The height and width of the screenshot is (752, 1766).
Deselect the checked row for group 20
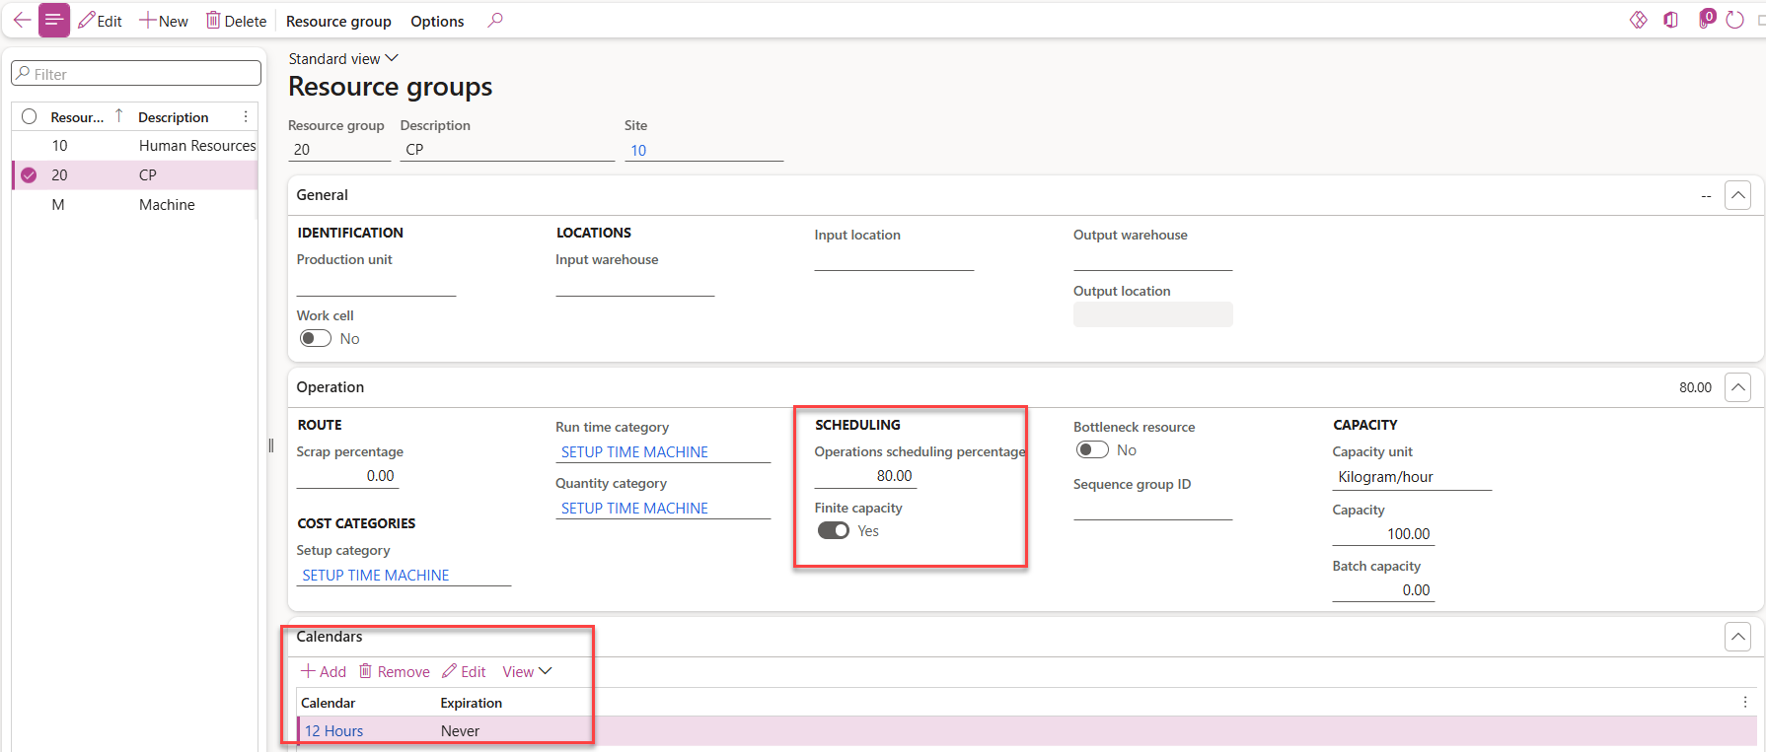30,174
